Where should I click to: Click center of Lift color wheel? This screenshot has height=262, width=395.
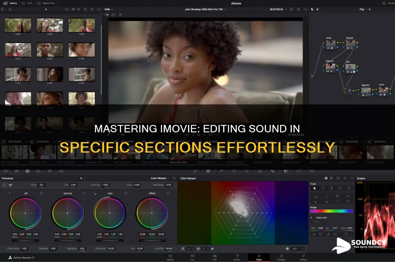(x=25, y=213)
